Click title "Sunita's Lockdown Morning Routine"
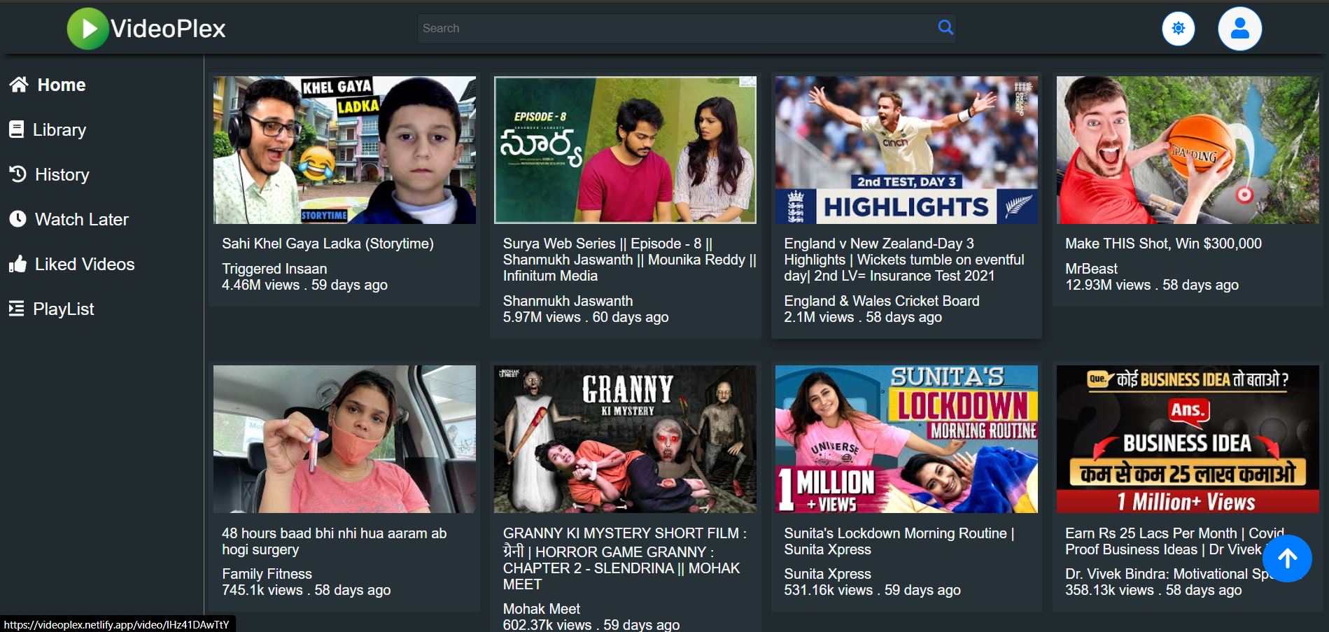This screenshot has height=632, width=1329. [x=899, y=541]
